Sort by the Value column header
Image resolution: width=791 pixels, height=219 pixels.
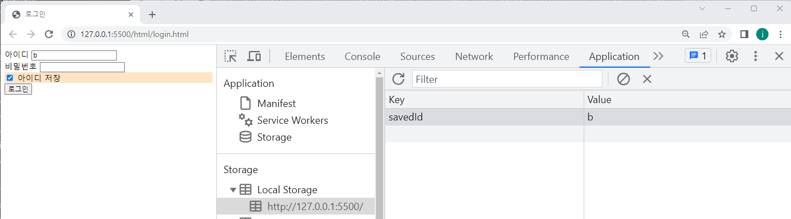pyautogui.click(x=687, y=100)
